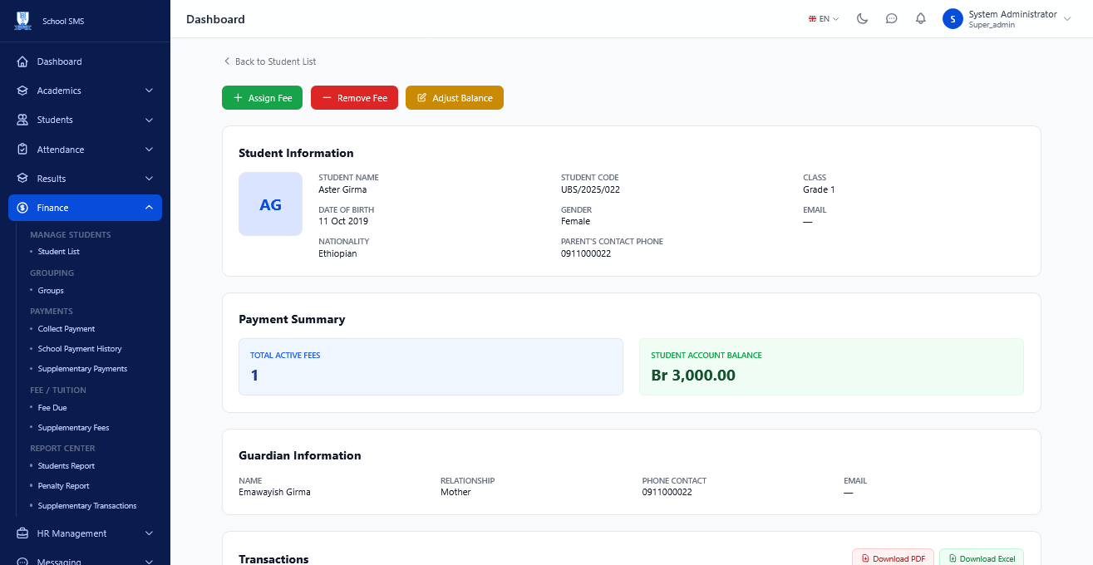Click guardian name Emawayish Girma
Viewport: 1093px width, 565px height.
point(274,492)
